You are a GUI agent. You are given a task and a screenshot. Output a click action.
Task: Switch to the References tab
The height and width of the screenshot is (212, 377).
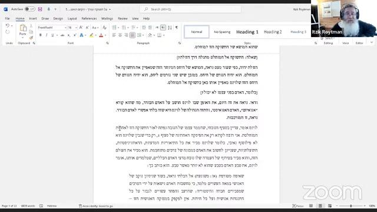[89, 18]
